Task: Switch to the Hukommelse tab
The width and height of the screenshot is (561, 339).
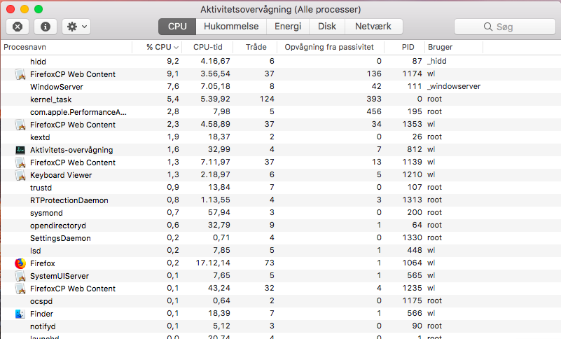Action: click(231, 27)
